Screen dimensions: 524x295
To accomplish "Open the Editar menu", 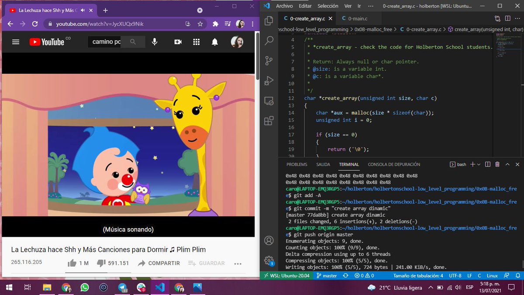I will click(305, 6).
